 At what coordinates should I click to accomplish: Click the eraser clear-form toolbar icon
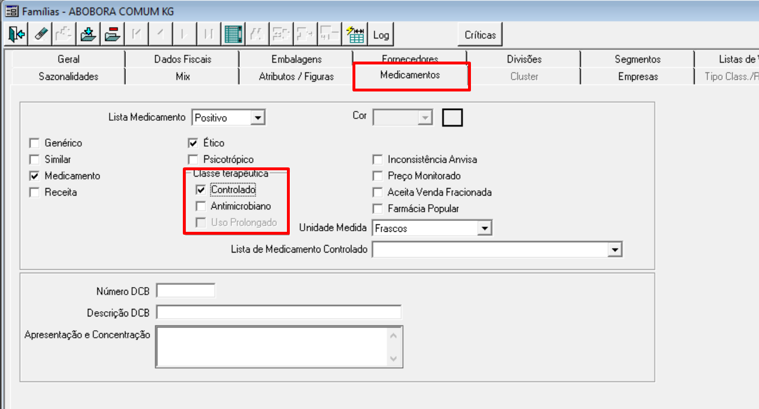tap(41, 35)
